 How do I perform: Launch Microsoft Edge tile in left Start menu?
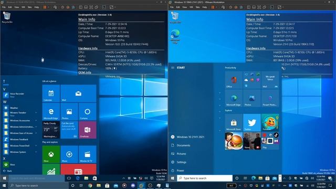click(x=51, y=111)
